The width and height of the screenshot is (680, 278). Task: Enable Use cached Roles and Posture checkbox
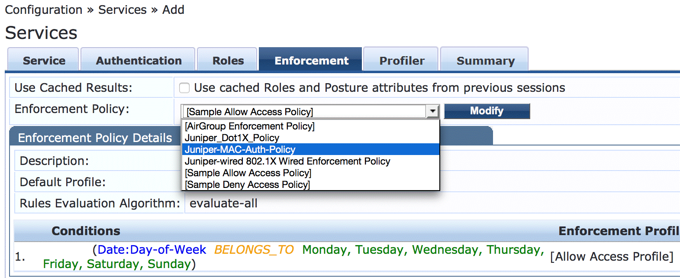184,88
